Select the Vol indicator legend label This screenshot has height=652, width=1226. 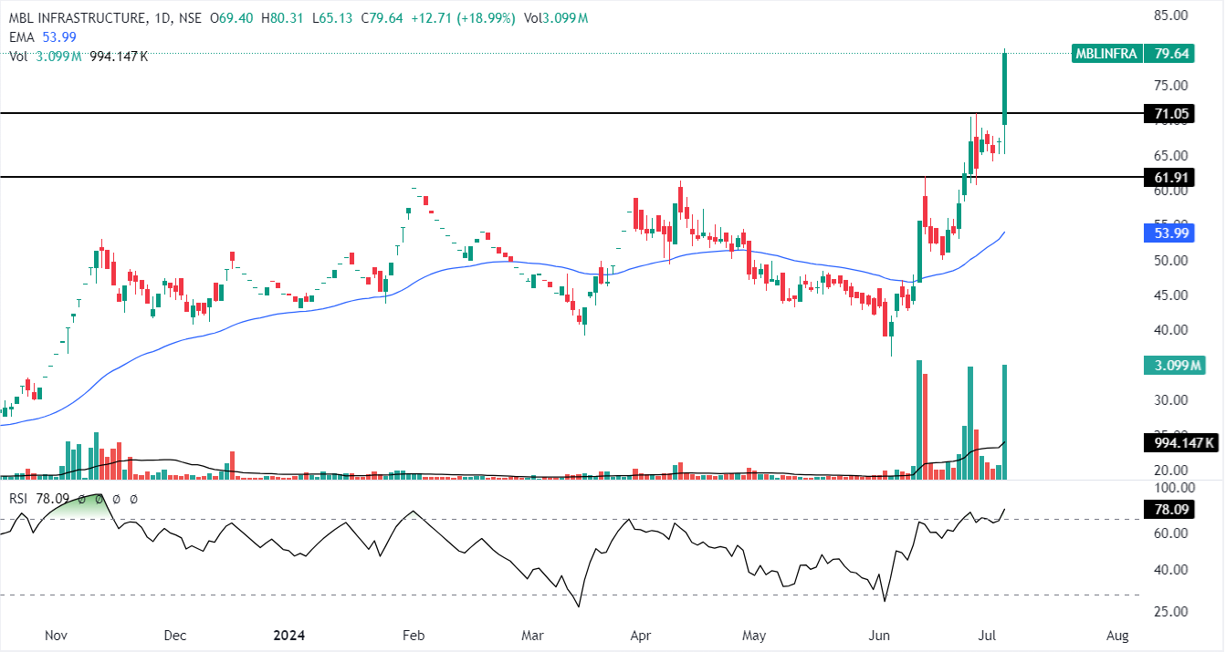click(x=18, y=57)
